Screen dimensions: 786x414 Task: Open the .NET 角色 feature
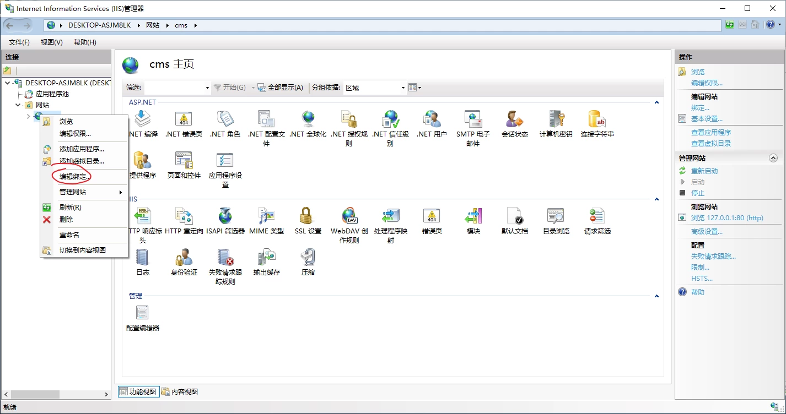[x=225, y=124]
